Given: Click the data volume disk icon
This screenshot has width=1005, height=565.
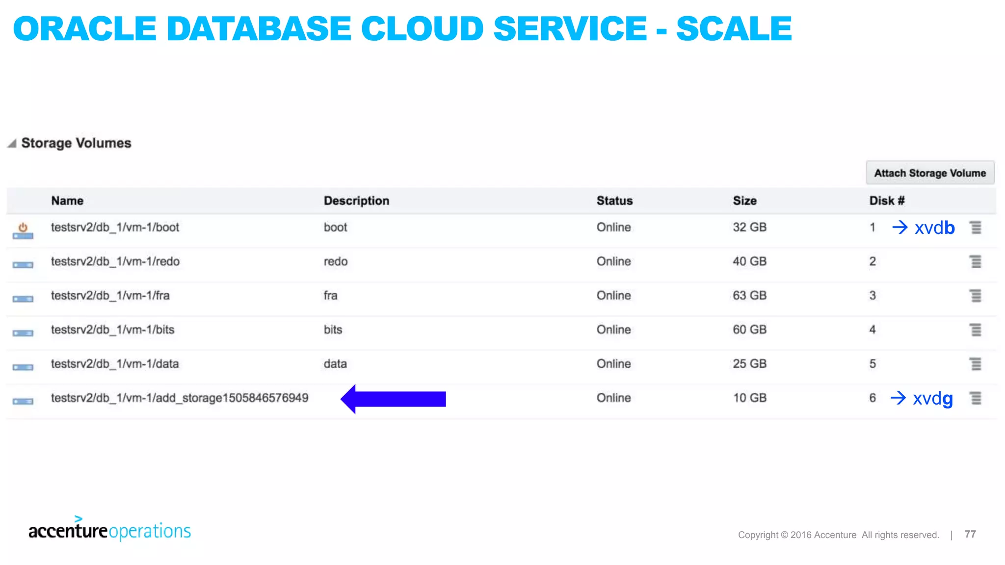Looking at the screenshot, I should point(23,367).
